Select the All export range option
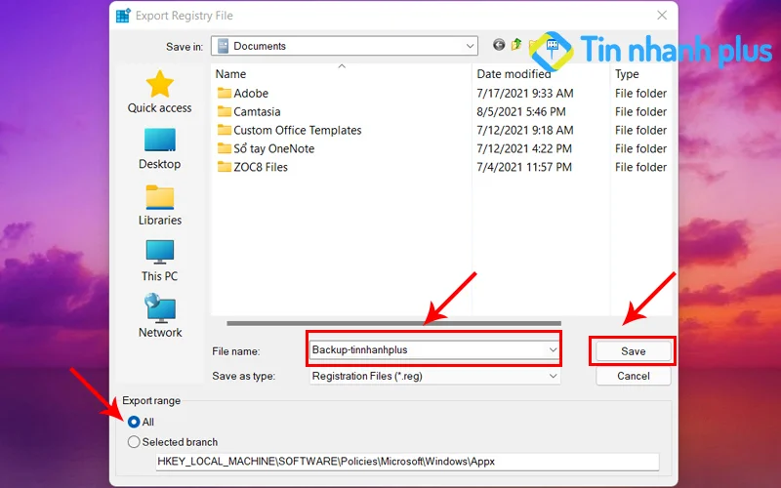781x488 pixels. coord(141,422)
